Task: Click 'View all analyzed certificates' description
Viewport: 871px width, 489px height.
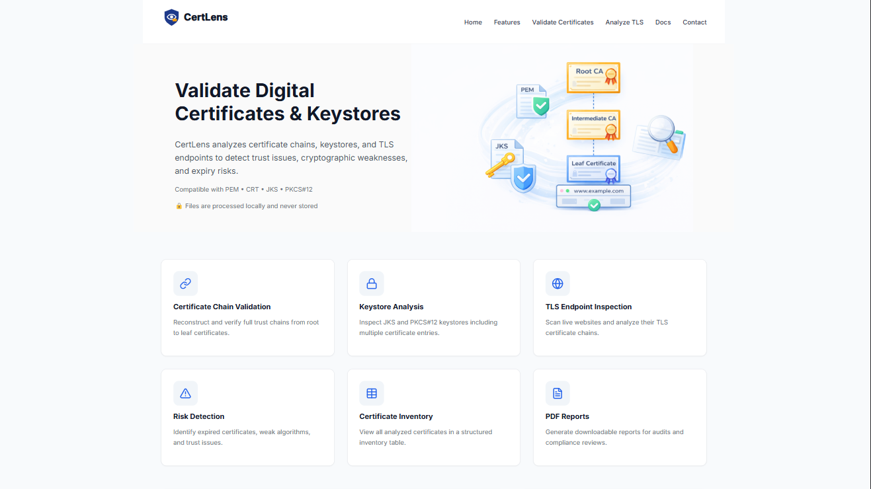Action: click(x=426, y=437)
